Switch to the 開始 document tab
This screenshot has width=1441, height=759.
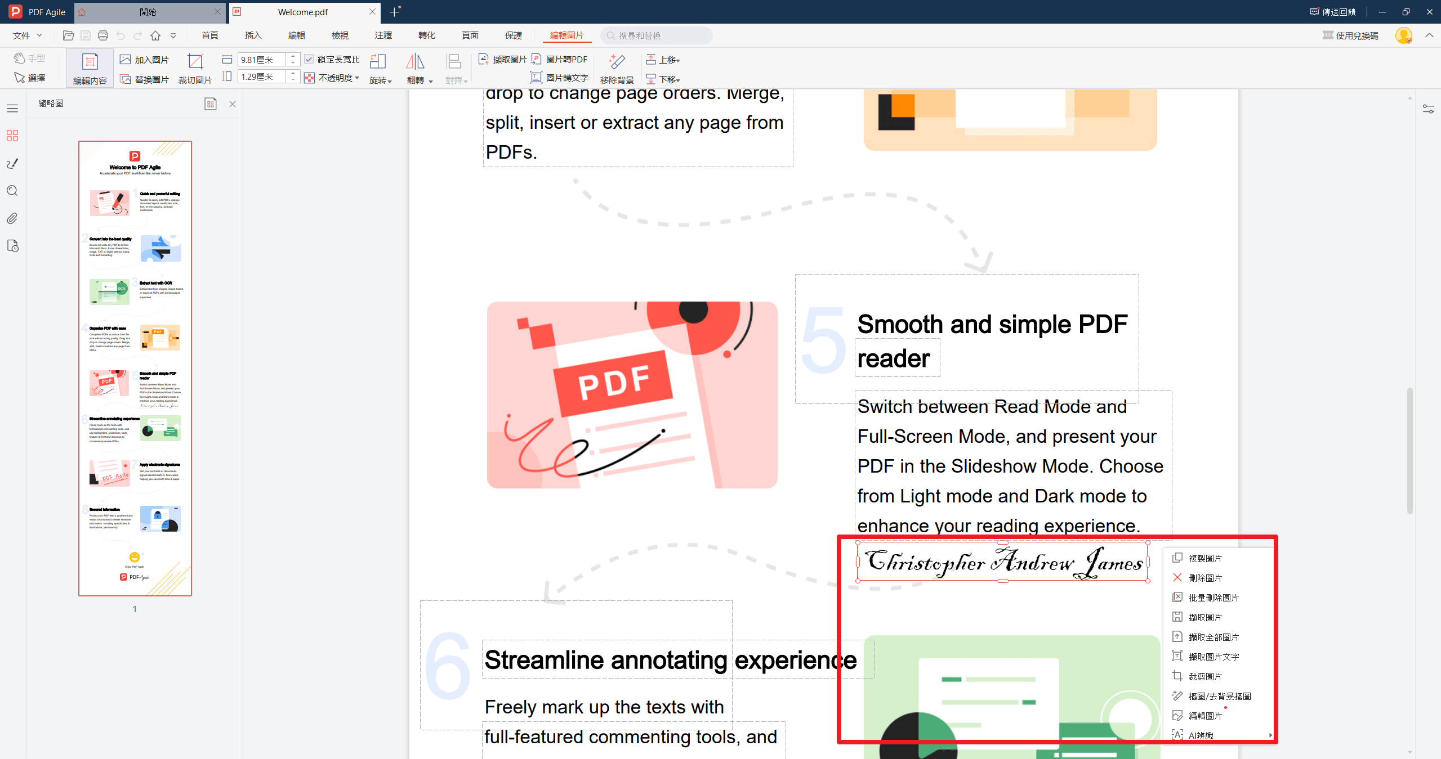click(149, 12)
